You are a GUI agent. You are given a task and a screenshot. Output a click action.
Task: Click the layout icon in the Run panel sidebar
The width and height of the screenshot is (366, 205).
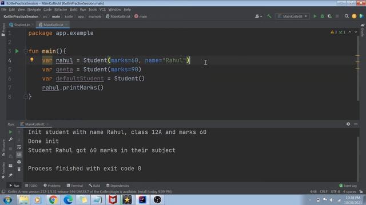(x=10, y=166)
